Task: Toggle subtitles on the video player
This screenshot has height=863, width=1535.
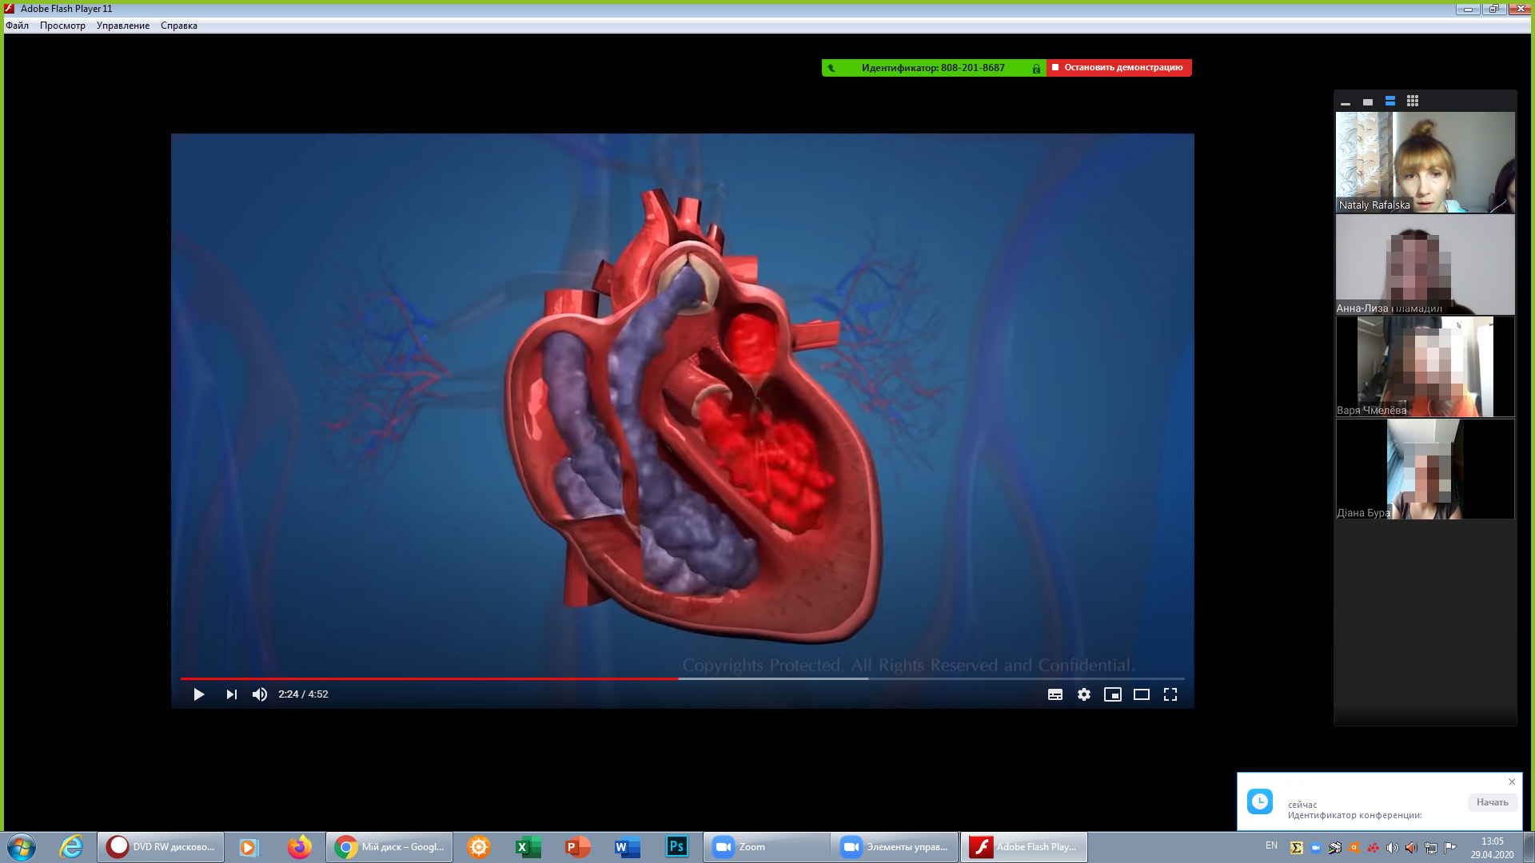Action: point(1055,694)
